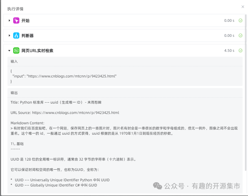
Task: Click the blue 判断器 node icon
Action: [16, 35]
